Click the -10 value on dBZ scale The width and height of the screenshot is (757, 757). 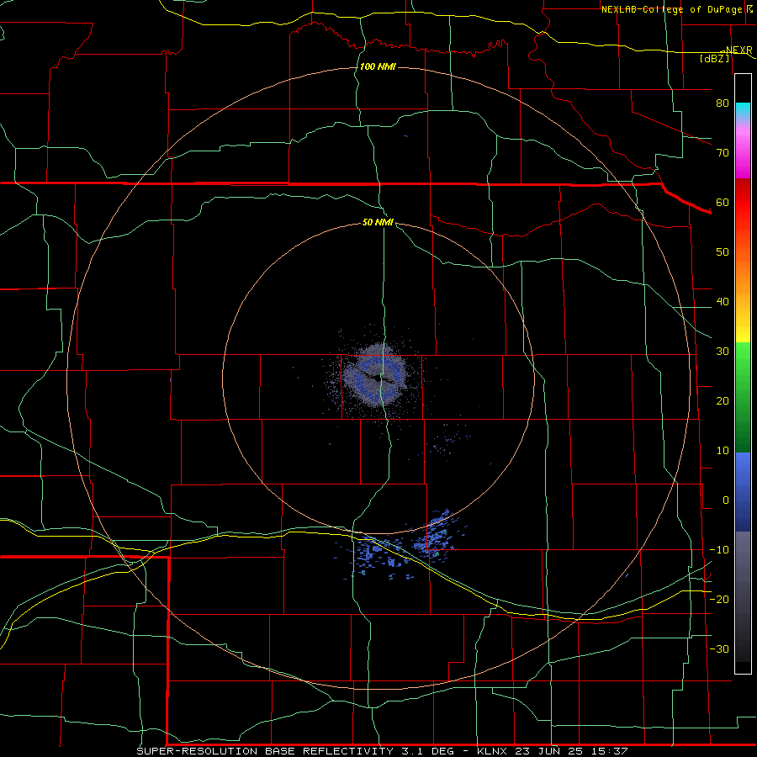[x=719, y=550]
